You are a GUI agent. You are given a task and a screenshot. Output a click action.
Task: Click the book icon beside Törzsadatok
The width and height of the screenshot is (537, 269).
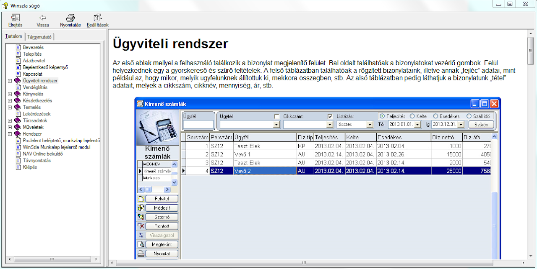click(x=17, y=120)
